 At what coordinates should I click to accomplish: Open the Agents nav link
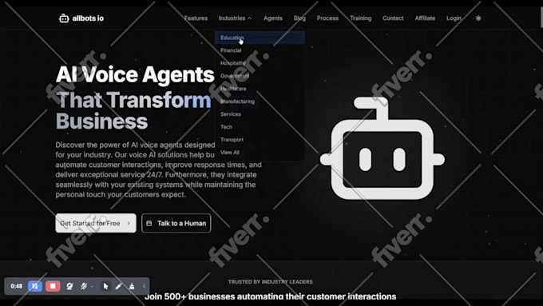273,18
